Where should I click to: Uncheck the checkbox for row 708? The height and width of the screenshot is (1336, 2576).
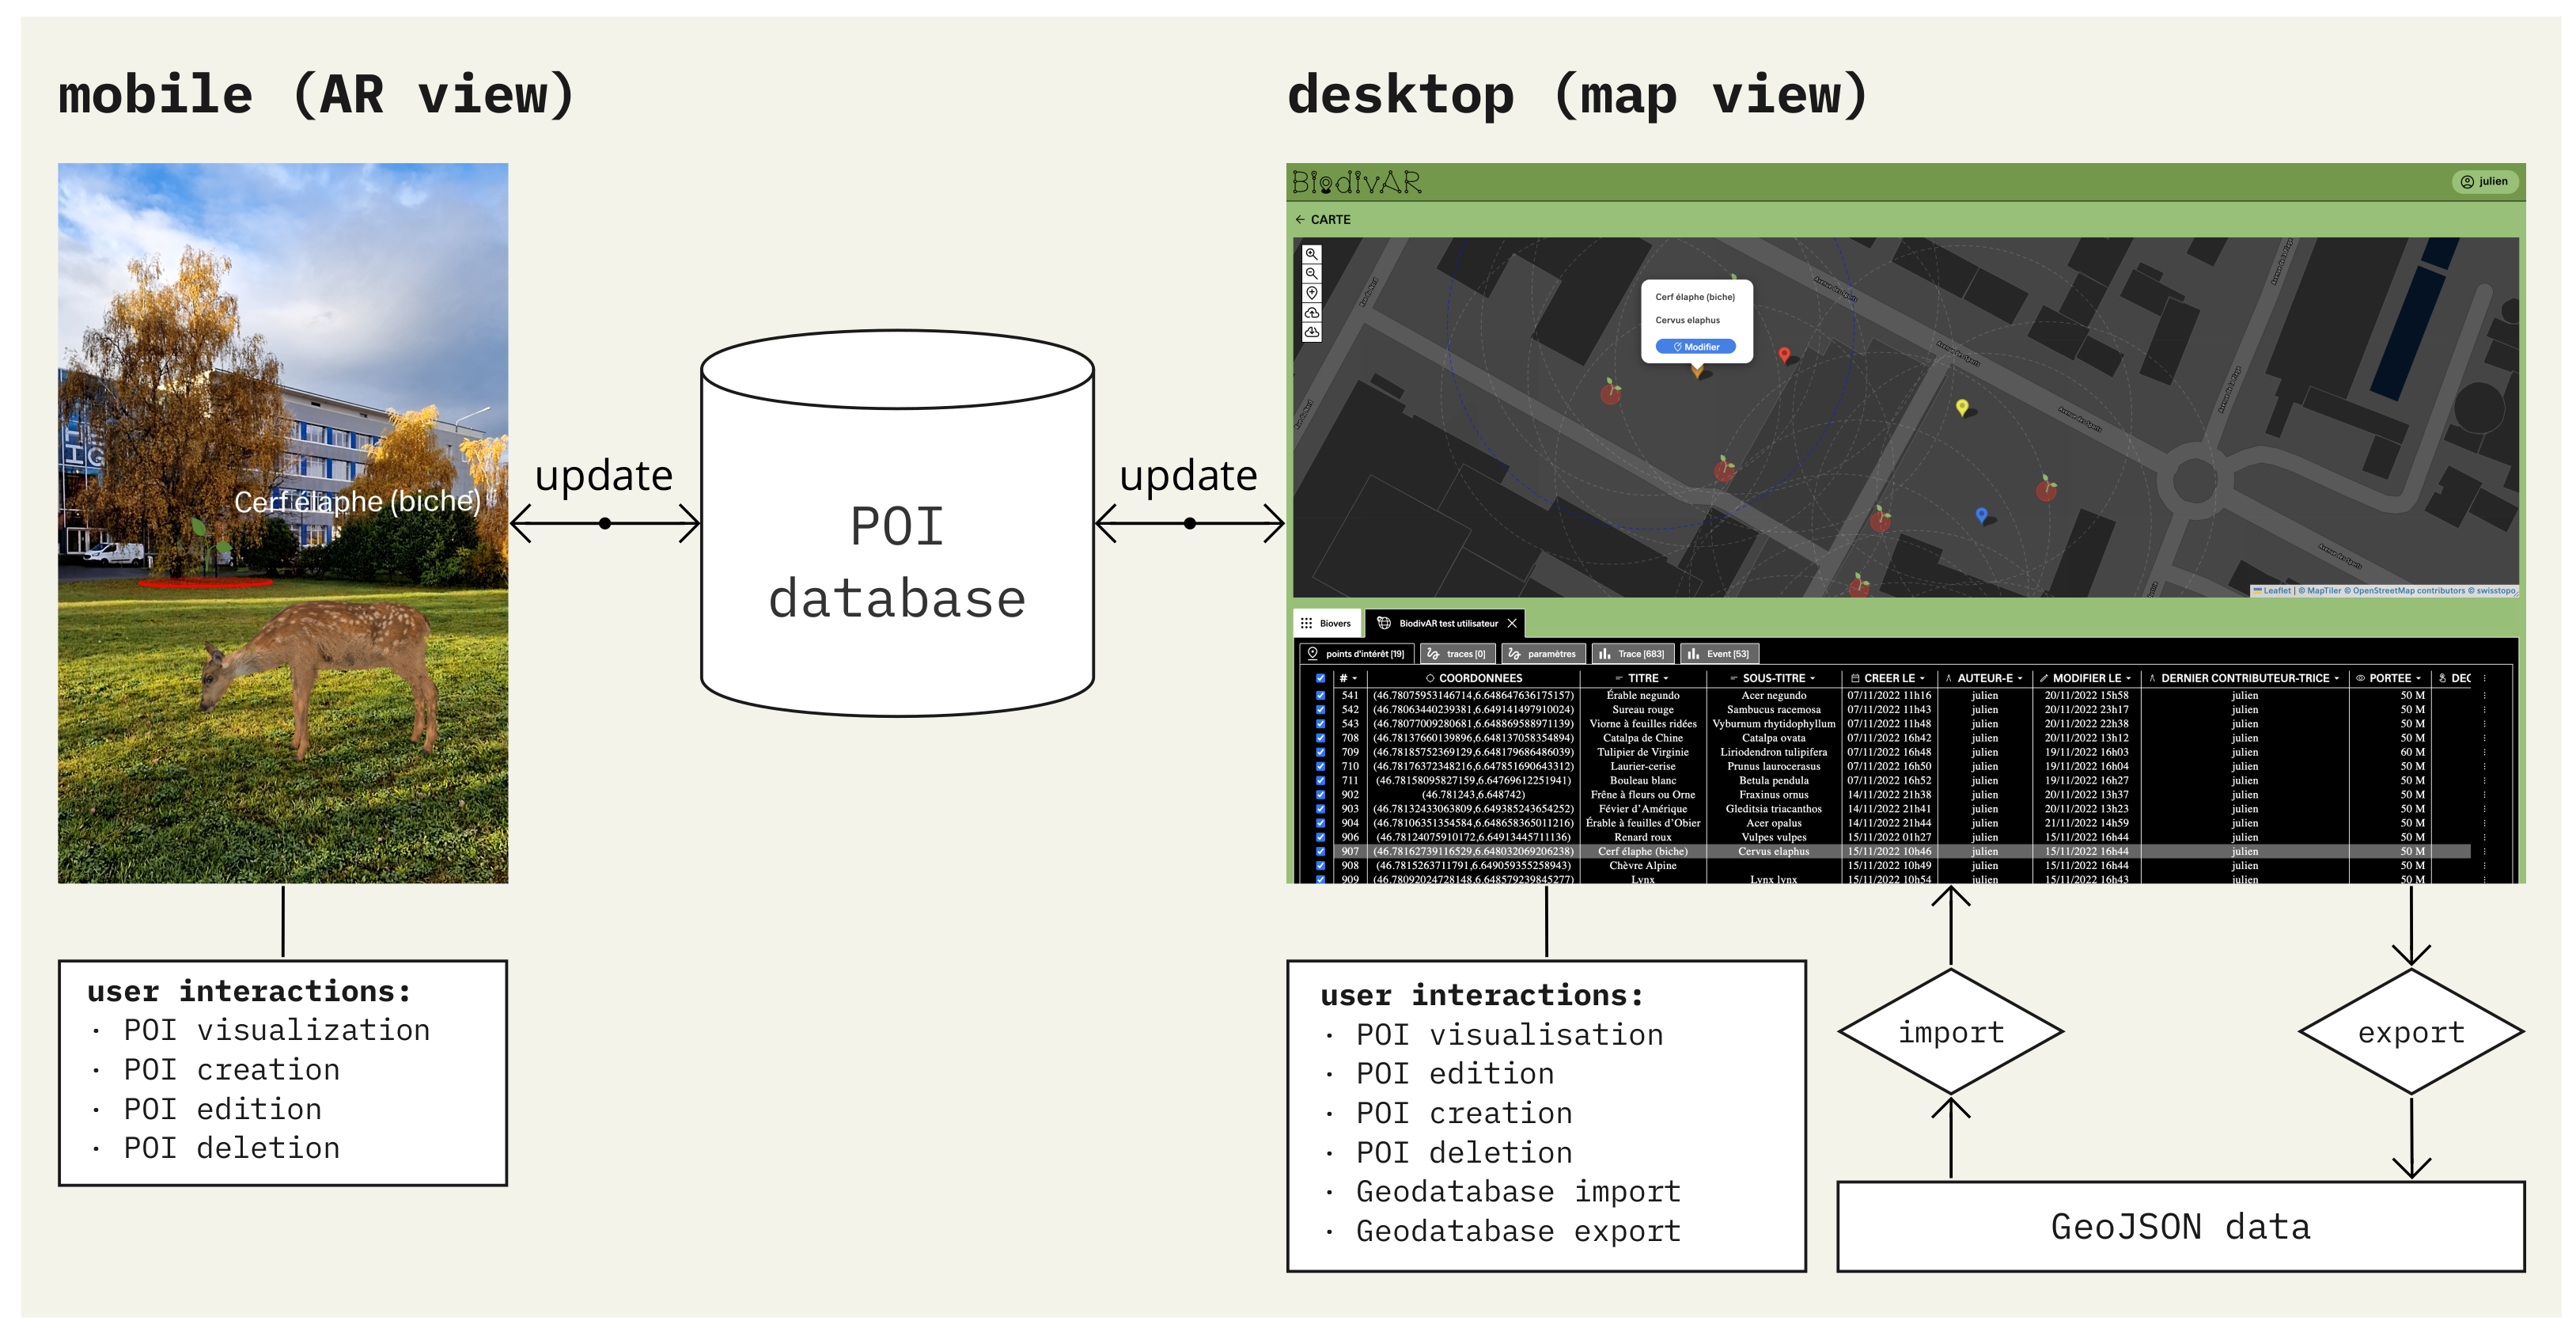point(1320,738)
